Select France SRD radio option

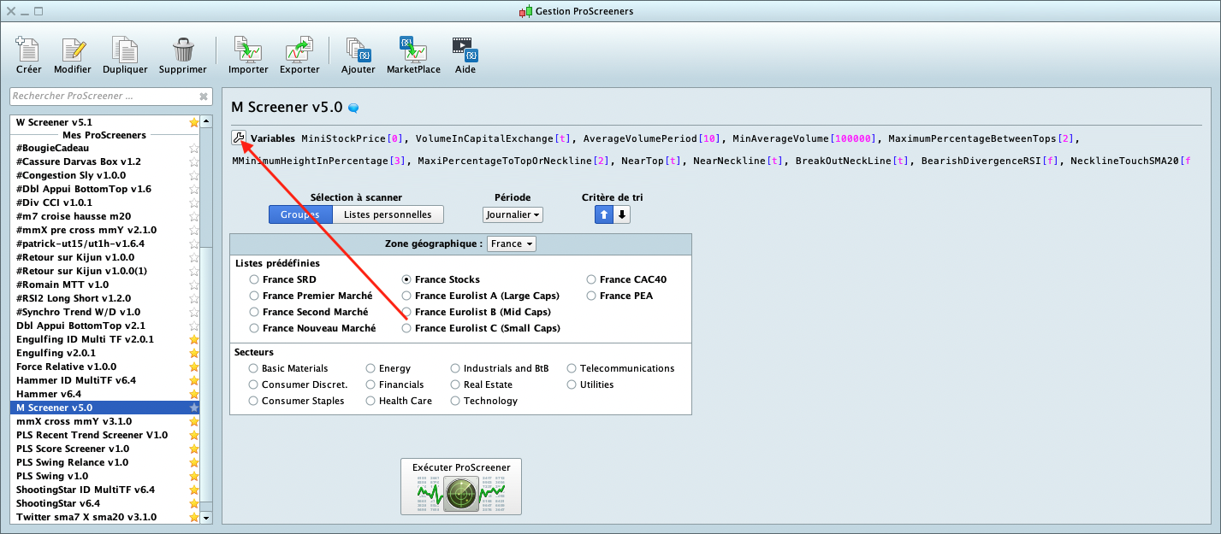coord(253,279)
